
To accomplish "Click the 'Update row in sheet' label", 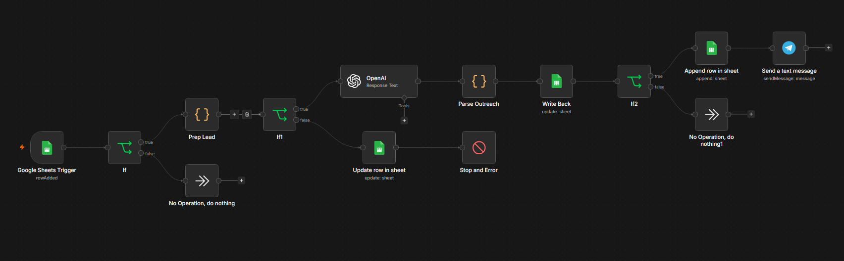I will click(379, 170).
